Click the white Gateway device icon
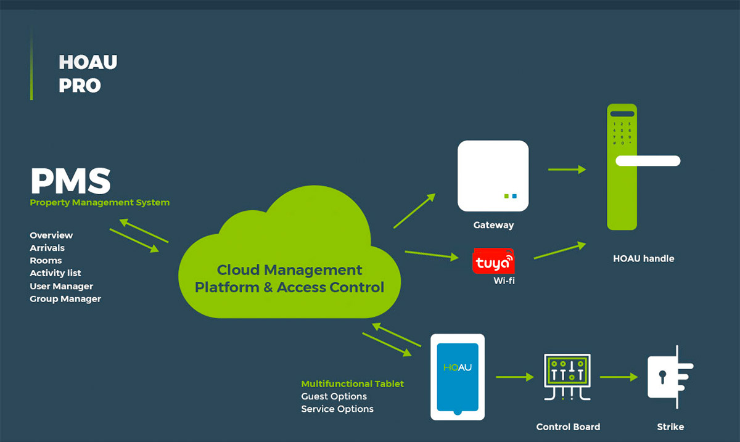This screenshot has width=740, height=442. [x=493, y=176]
